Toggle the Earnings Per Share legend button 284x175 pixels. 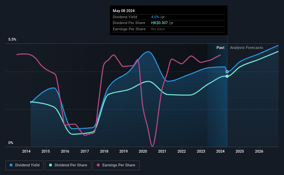(x=116, y=165)
